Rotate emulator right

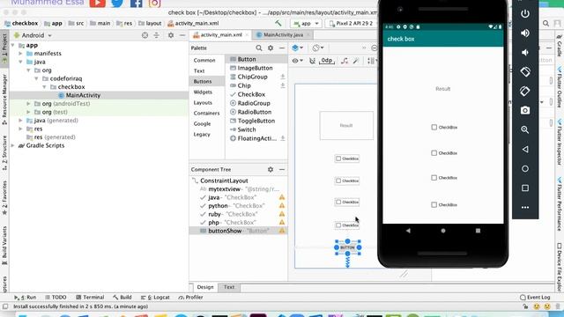tap(525, 91)
